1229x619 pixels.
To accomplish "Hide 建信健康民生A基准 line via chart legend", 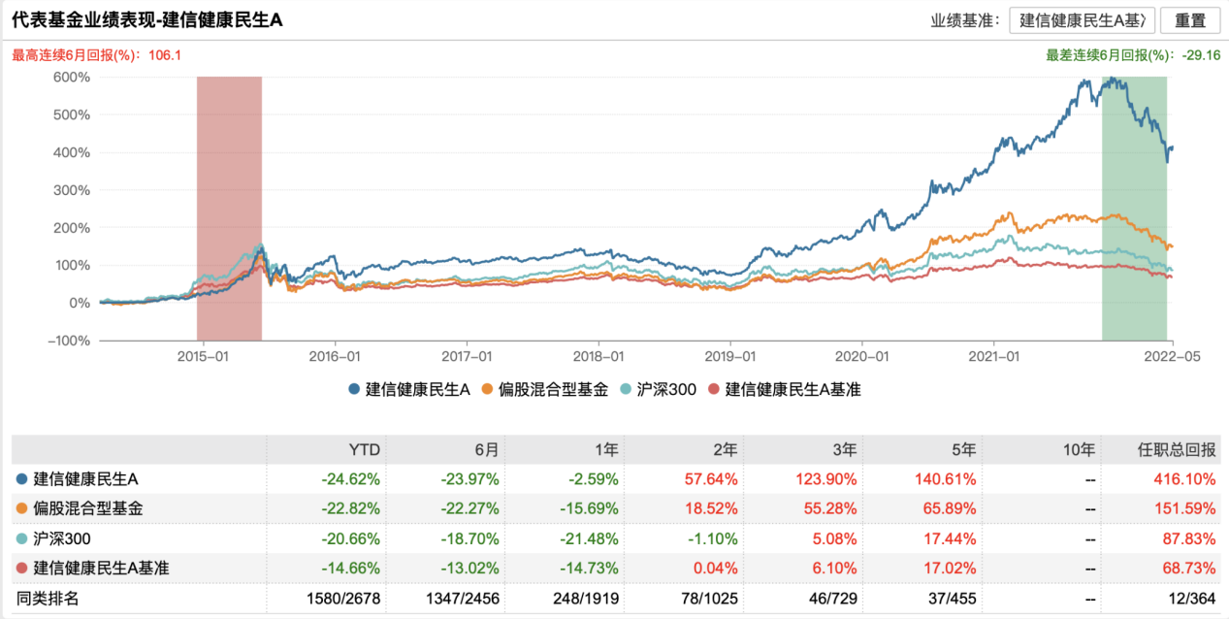I will (x=785, y=390).
